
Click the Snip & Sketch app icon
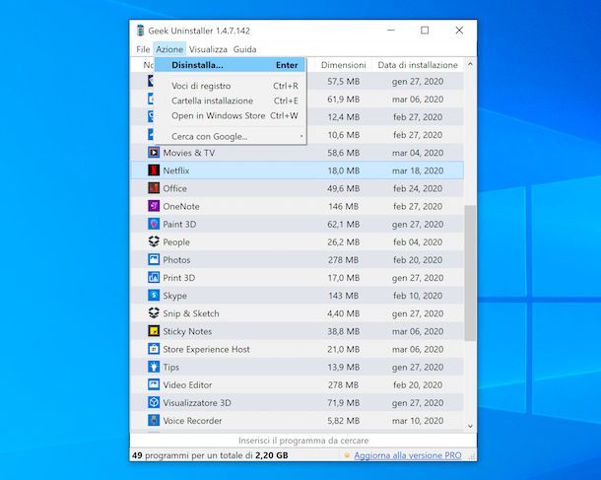(x=154, y=313)
